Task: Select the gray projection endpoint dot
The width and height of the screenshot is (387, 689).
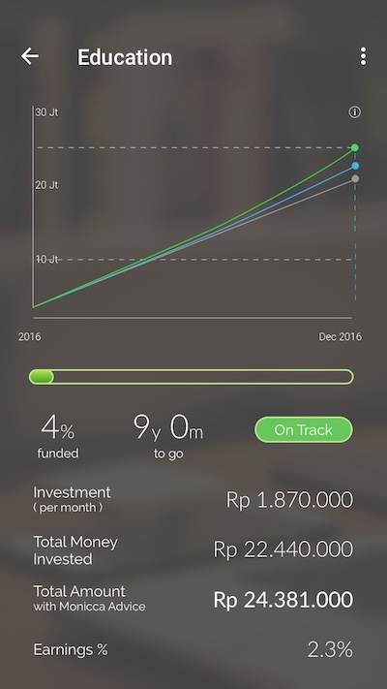Action: 355,178
